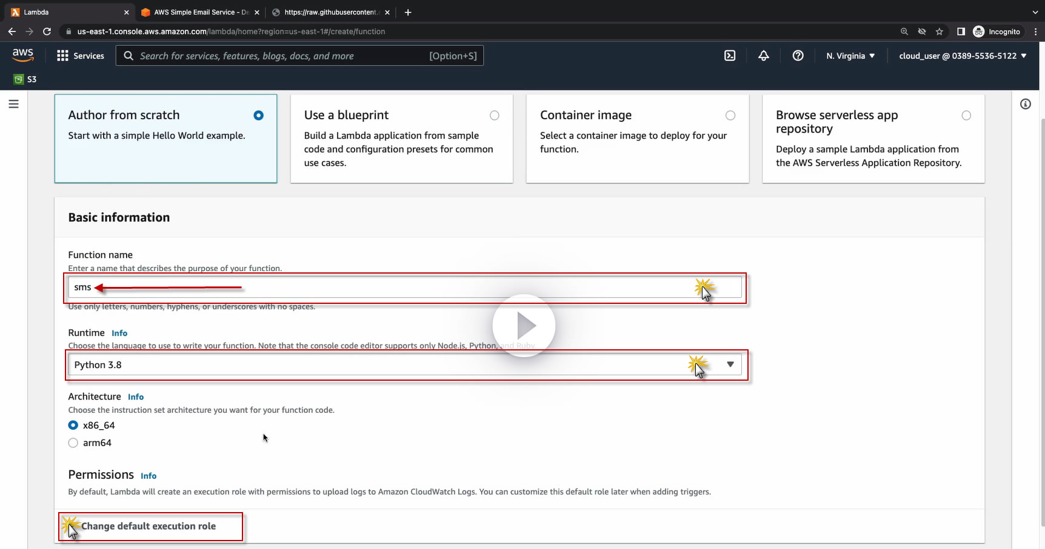Image resolution: width=1045 pixels, height=549 pixels.
Task: Bookmark this page with star icon
Action: click(x=939, y=31)
